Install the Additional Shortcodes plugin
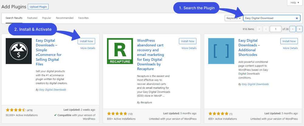This screenshot has height=126, width=304. 289,41
